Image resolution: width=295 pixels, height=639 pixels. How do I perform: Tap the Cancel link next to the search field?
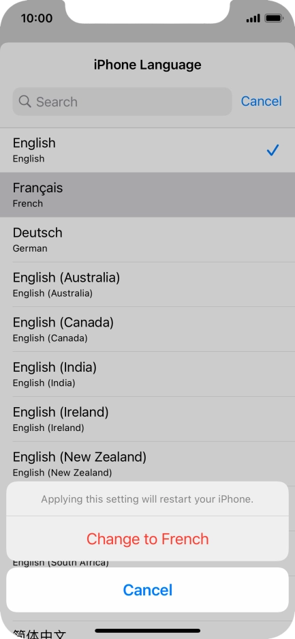click(261, 101)
